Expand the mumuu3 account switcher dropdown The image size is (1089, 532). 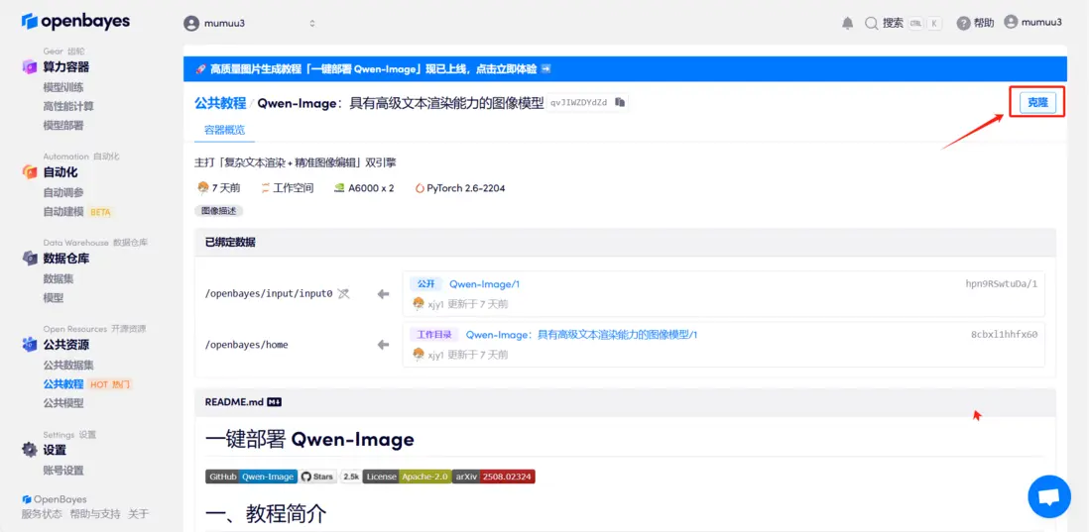tap(249, 23)
